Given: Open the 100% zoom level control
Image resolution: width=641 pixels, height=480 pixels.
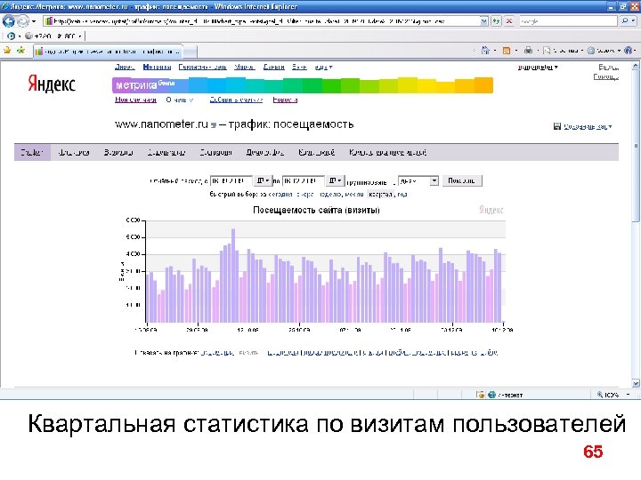Looking at the screenshot, I should click(x=613, y=395).
